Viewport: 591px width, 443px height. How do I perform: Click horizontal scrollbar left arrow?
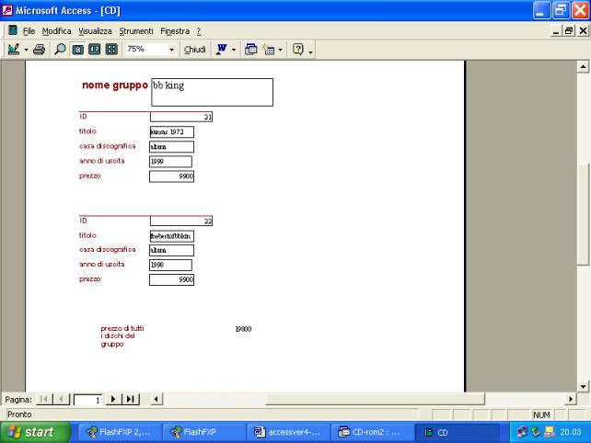156,399
